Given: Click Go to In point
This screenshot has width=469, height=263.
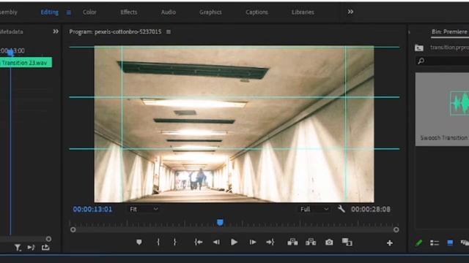Looking at the screenshot, I should pyautogui.click(x=199, y=242).
